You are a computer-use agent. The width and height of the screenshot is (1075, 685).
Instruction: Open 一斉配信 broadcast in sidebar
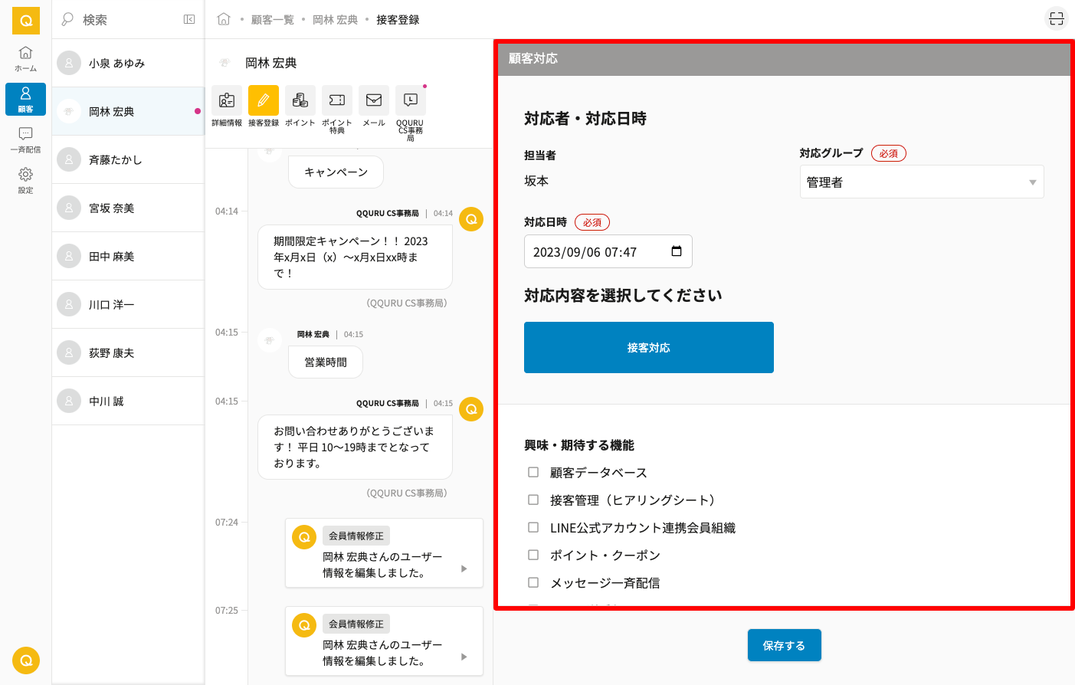click(x=25, y=139)
